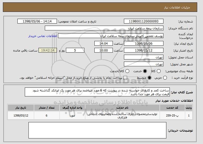
Task: Choose the متوسط purchase process radio
Action: tap(149, 78)
